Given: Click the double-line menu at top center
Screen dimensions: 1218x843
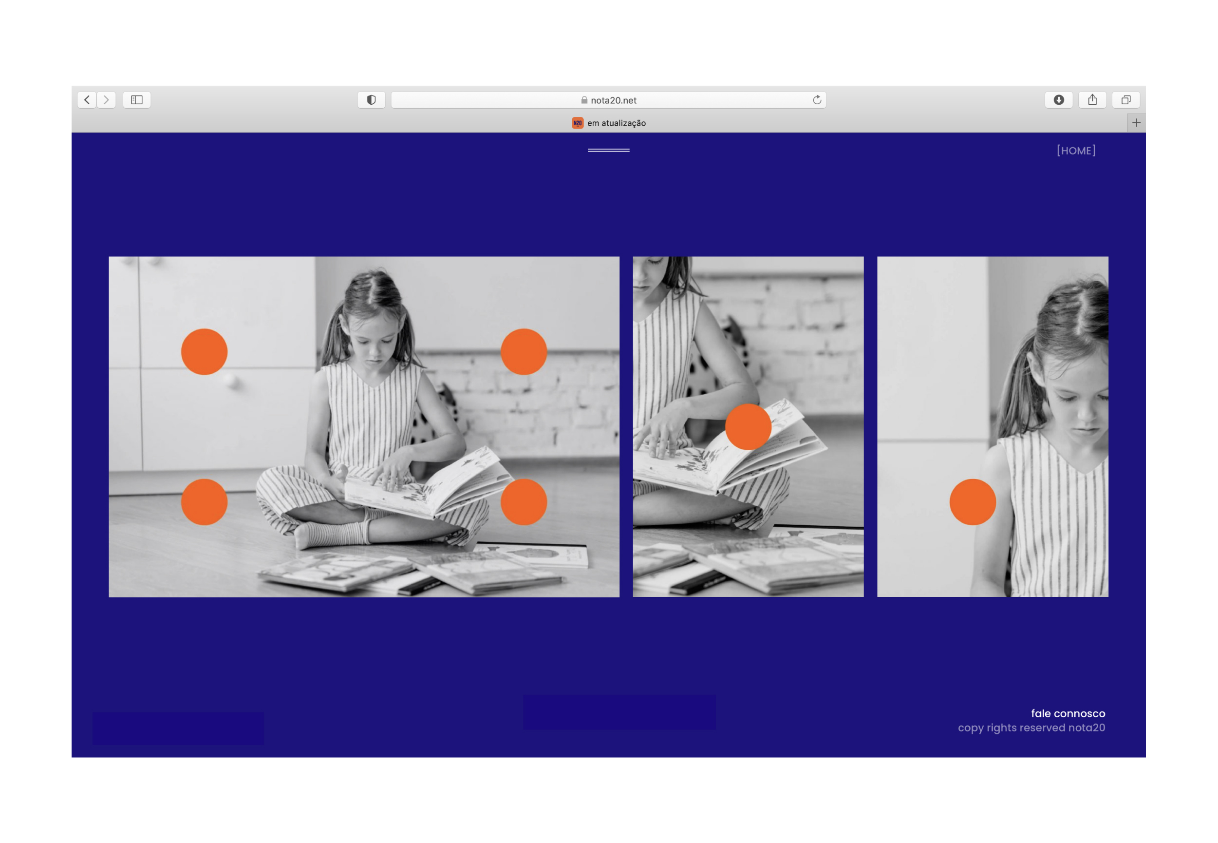Looking at the screenshot, I should 608,150.
